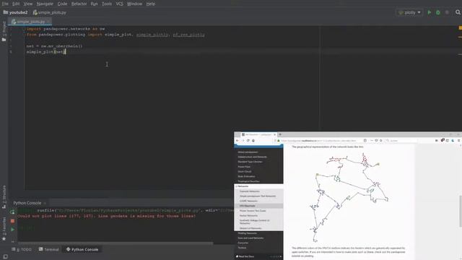
Task: Collapse the Networks section in docs sidebar
Action: pyautogui.click(x=236, y=186)
